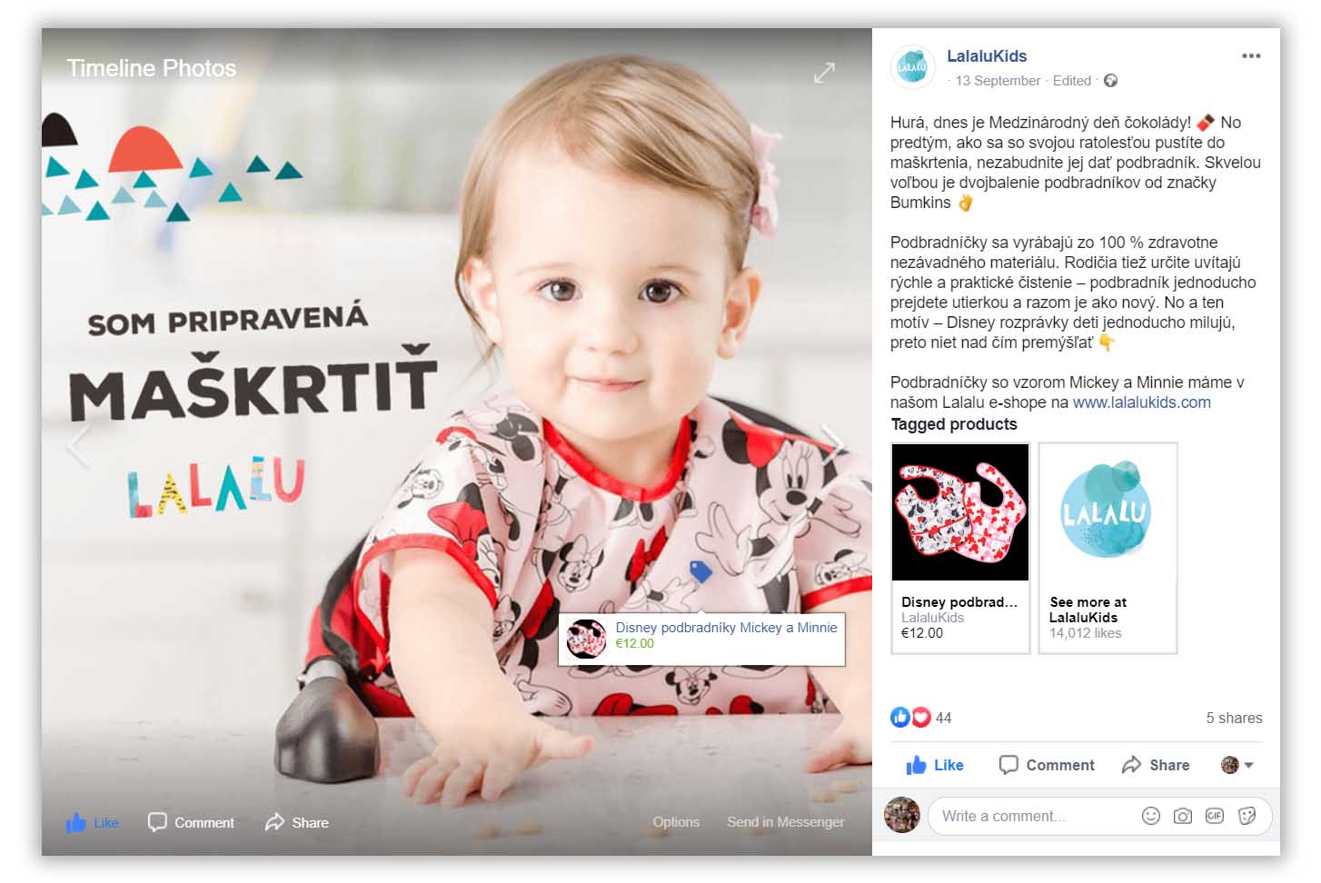The width and height of the screenshot is (1321, 883).
Task: Go to the next photo arrow
Action: point(834,444)
